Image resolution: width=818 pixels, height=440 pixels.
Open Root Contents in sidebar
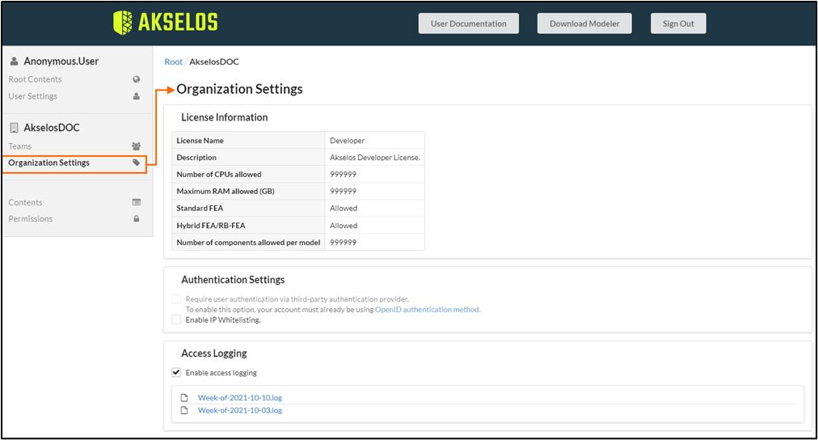[35, 79]
